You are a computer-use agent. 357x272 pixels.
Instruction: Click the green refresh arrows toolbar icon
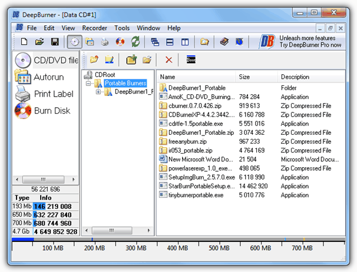[x=135, y=42]
